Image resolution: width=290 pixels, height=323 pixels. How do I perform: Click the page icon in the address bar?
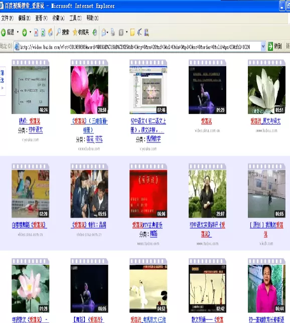(17, 47)
